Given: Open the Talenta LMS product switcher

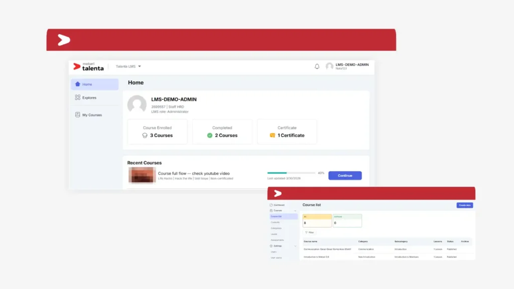Looking at the screenshot, I should click(x=128, y=67).
